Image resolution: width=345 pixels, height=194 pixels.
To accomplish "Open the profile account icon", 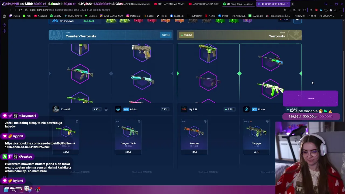I will tap(331, 10).
